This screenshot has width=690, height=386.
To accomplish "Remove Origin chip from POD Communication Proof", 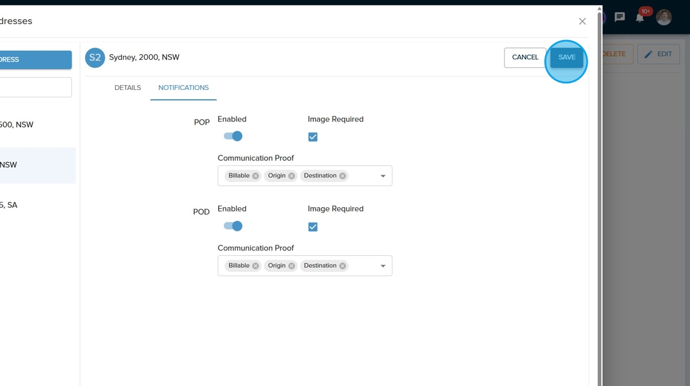I will coord(291,266).
